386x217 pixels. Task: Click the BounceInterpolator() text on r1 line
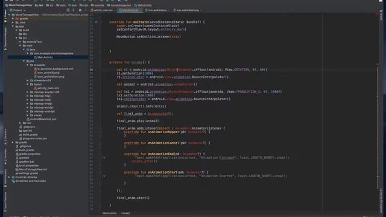pos(210,77)
